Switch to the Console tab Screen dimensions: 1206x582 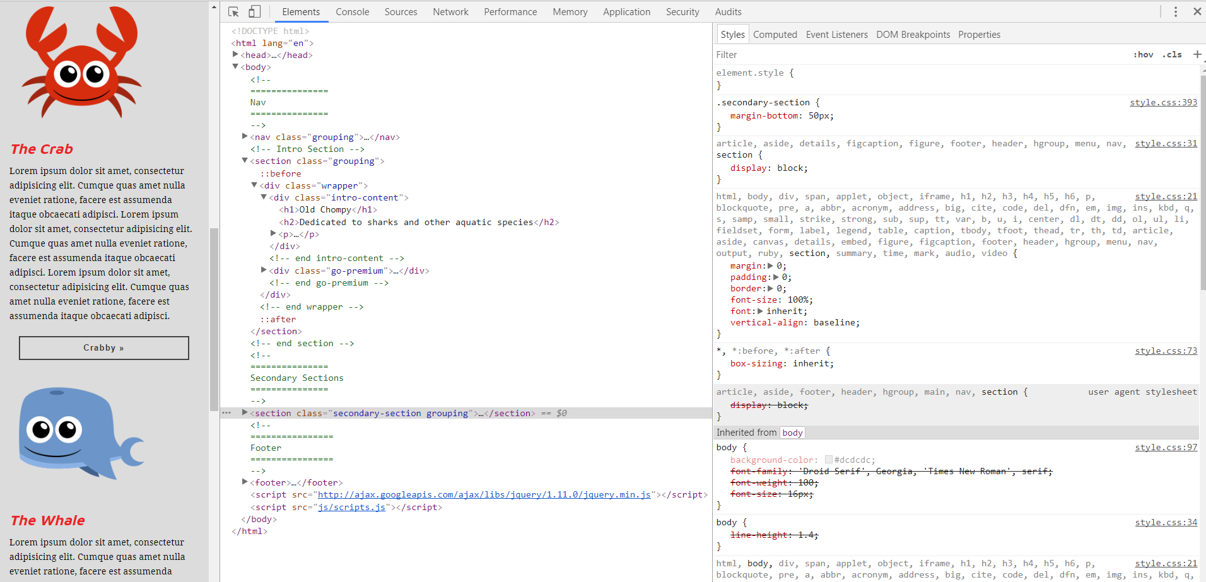(x=352, y=12)
